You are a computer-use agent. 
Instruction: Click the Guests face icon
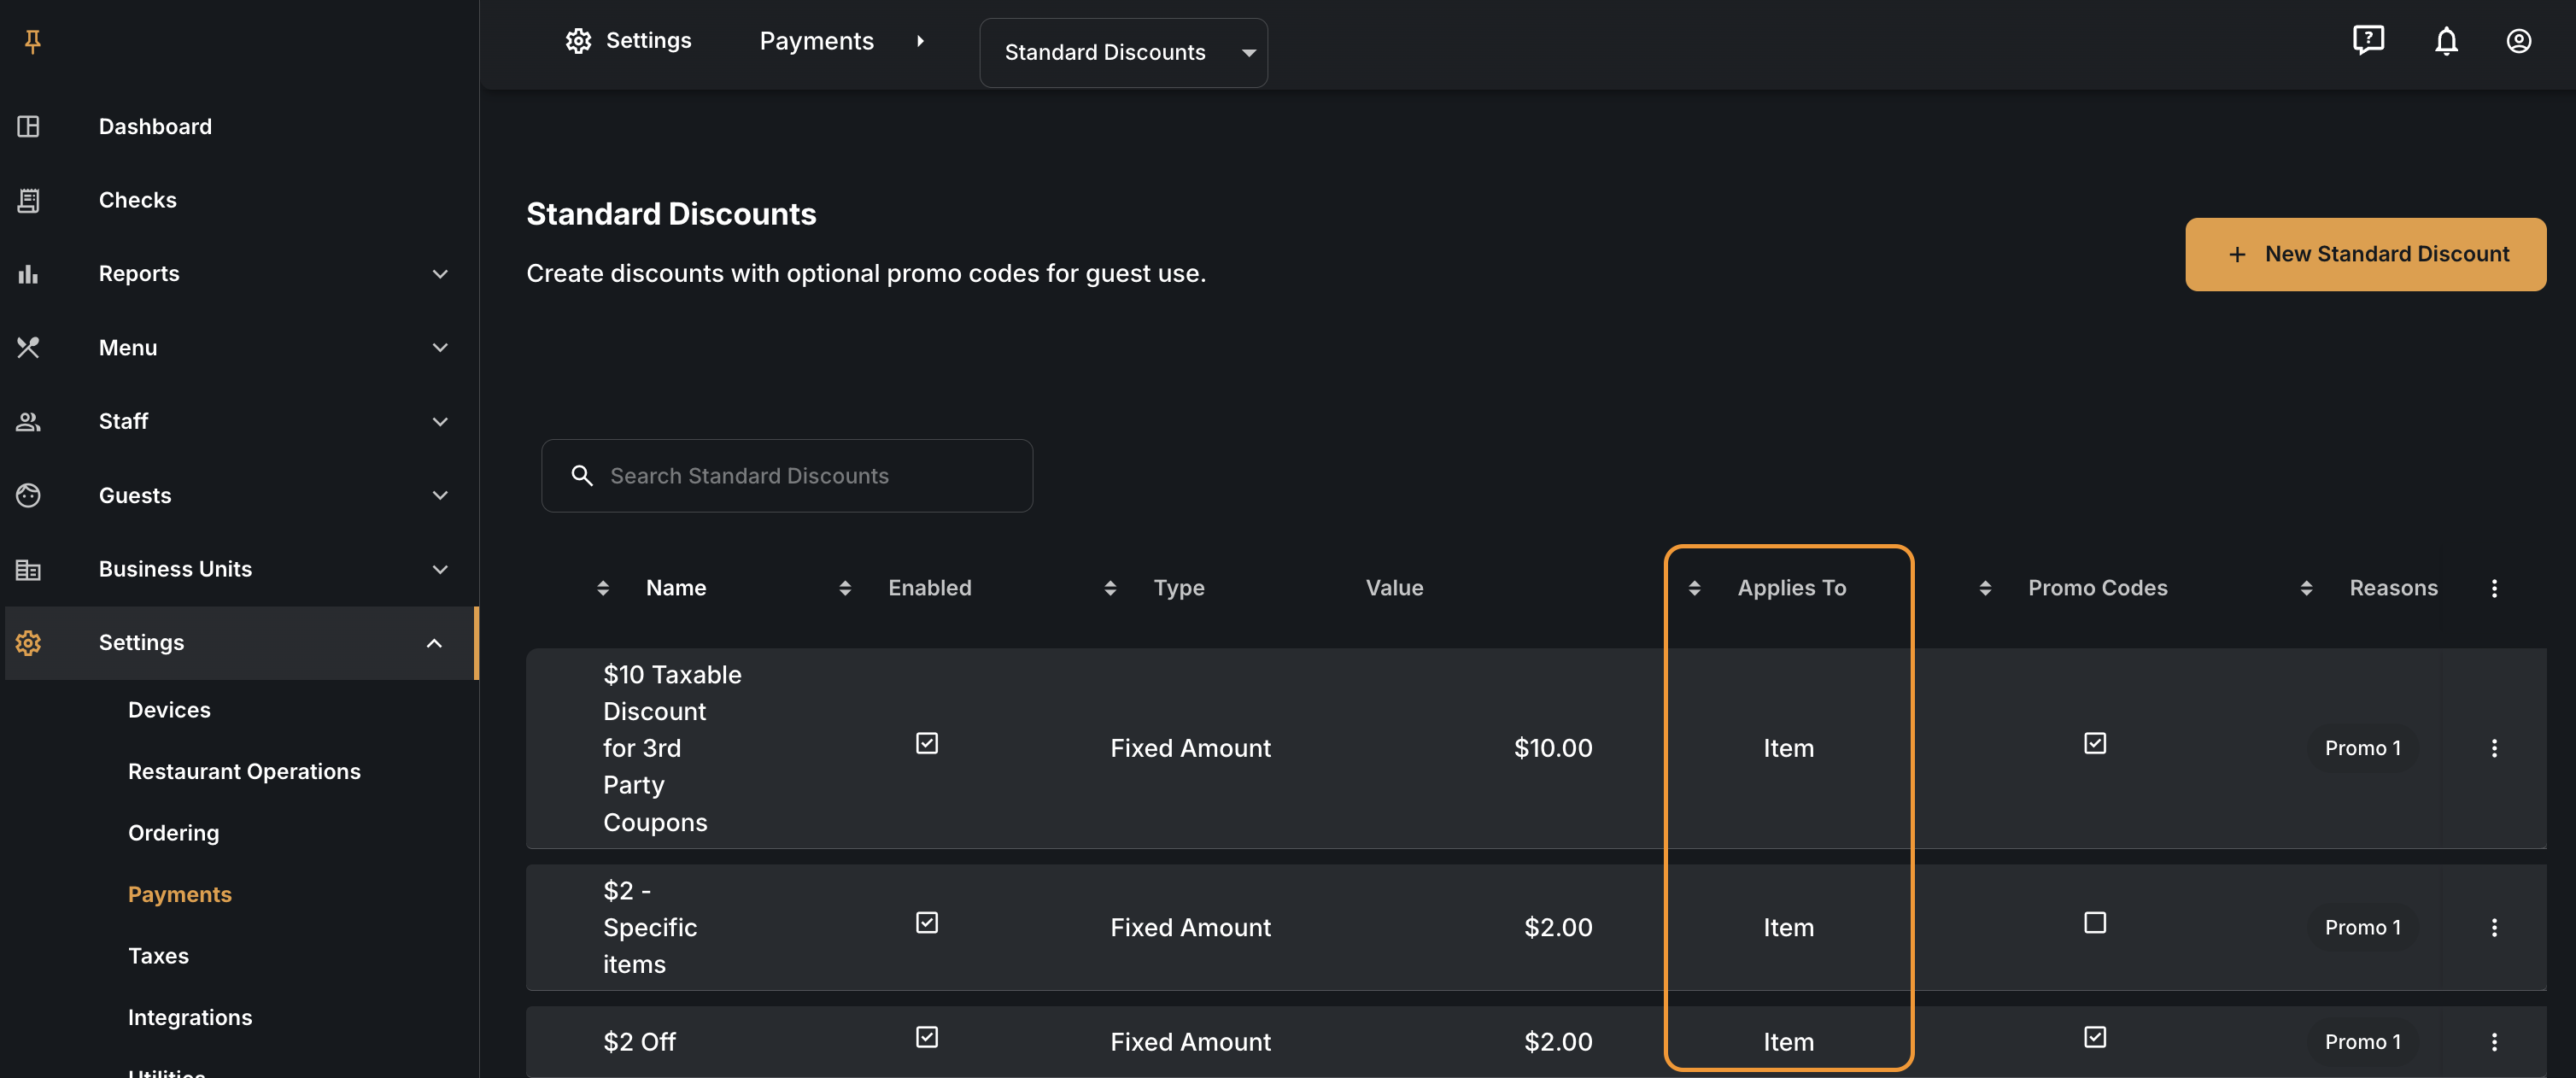(x=28, y=495)
